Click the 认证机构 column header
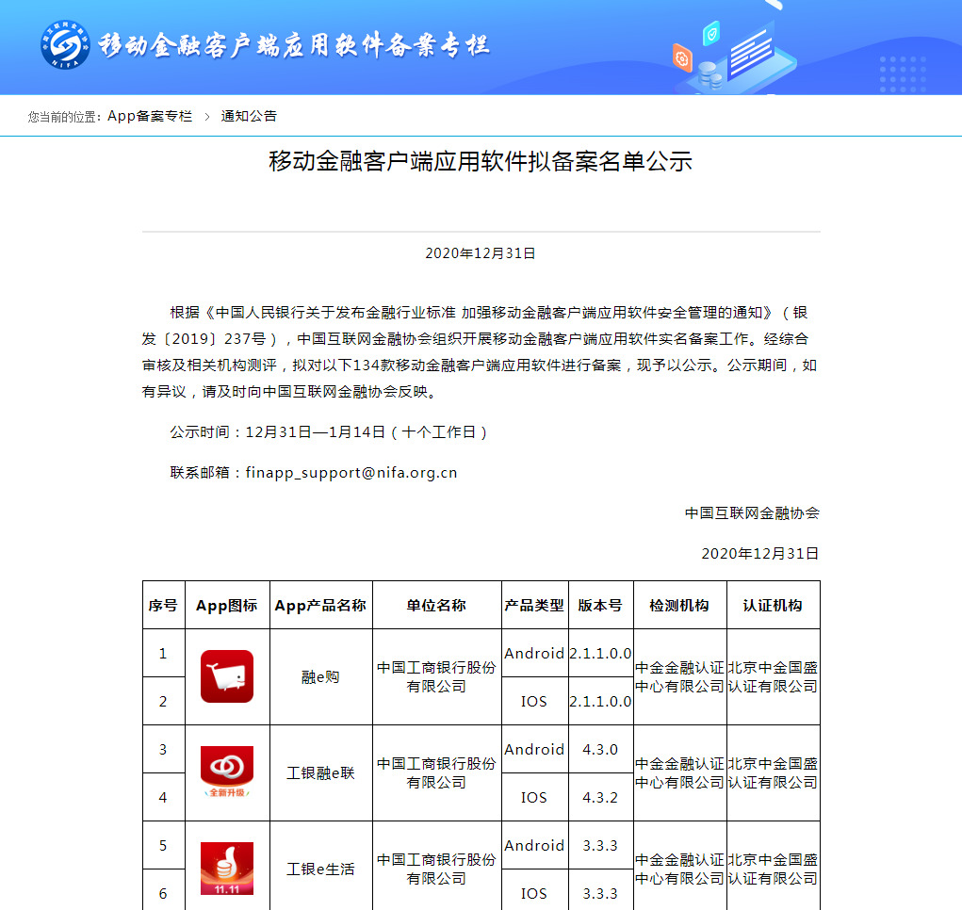962x910 pixels. tap(773, 605)
